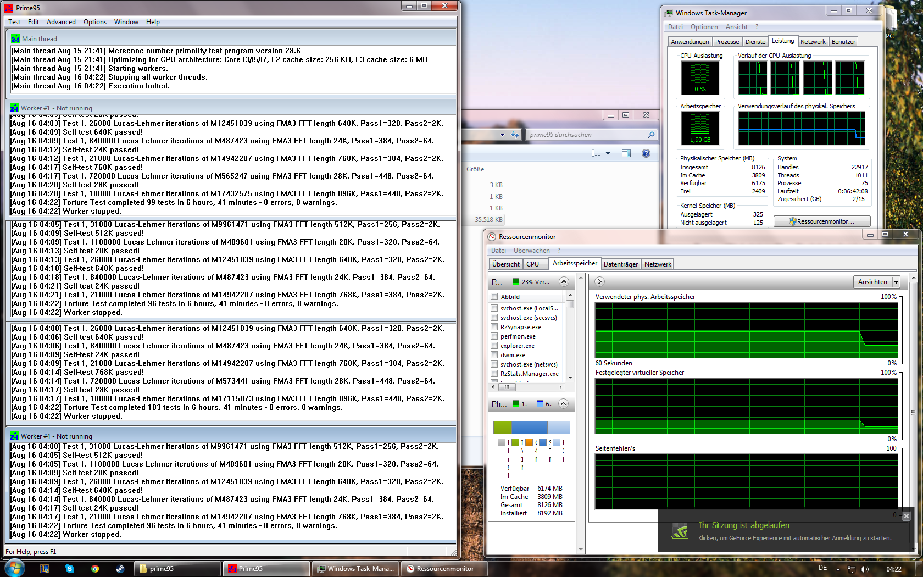Check the svchost.exe (LocalS...) process box

tap(494, 308)
